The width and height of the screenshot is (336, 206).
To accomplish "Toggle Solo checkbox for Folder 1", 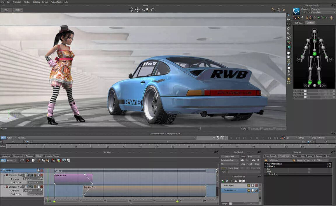I will pos(309,169).
